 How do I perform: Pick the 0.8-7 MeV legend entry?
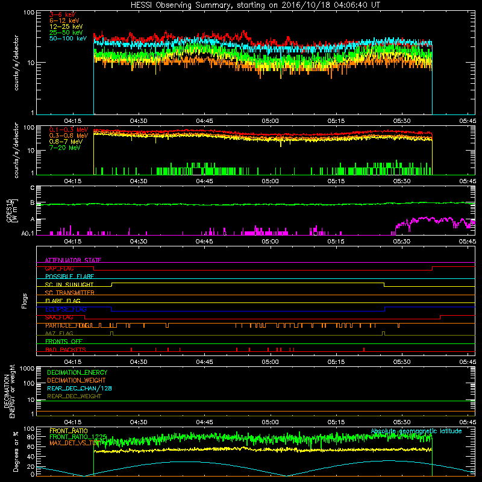pyautogui.click(x=66, y=142)
